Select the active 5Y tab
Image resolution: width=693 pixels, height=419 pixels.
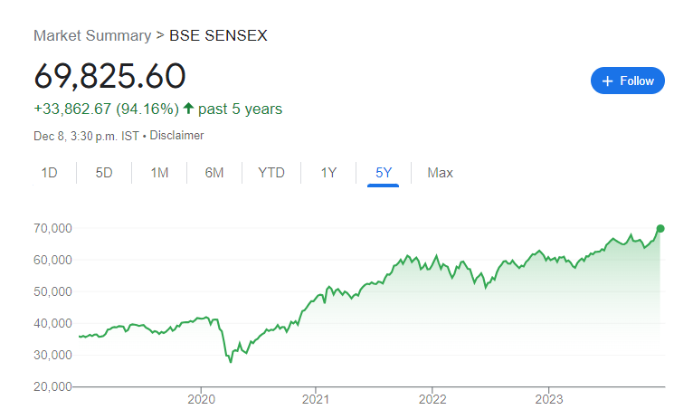pos(384,172)
